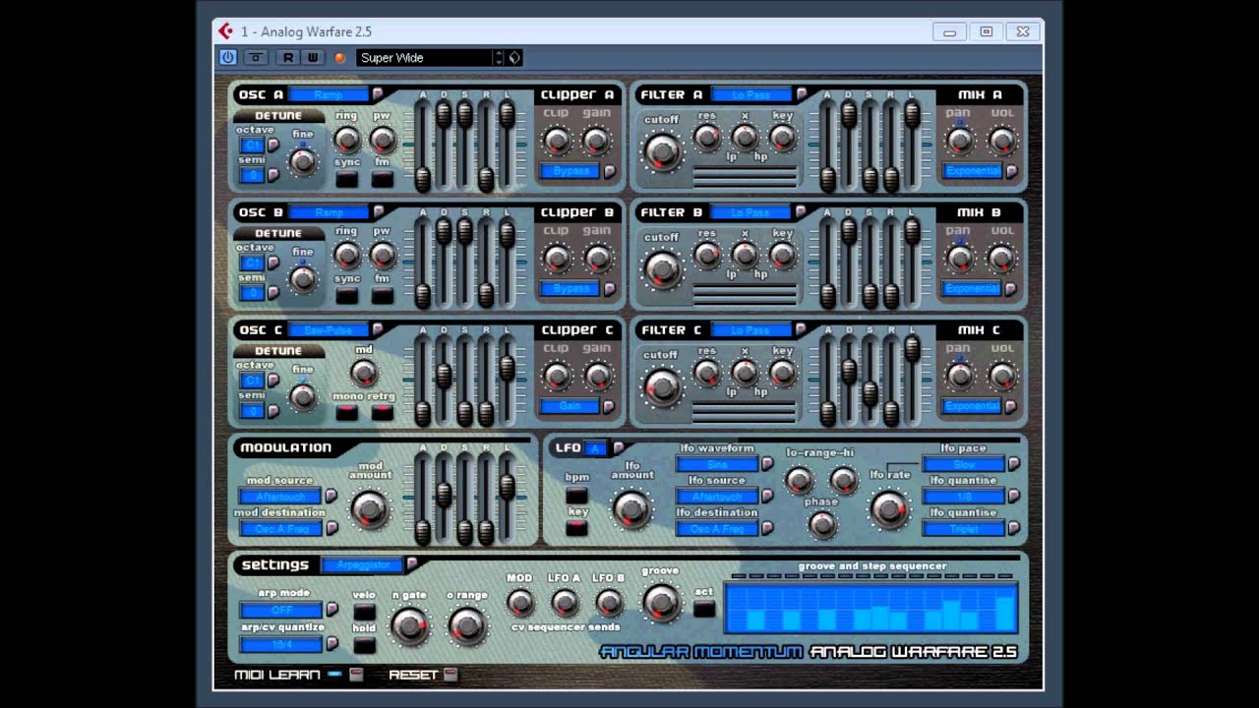Click the LFO phase knob
Viewport: 1259px width, 708px height.
[822, 524]
